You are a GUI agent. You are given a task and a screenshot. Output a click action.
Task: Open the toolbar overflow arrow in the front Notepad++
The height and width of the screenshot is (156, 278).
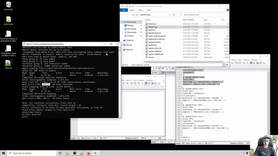coord(164,83)
